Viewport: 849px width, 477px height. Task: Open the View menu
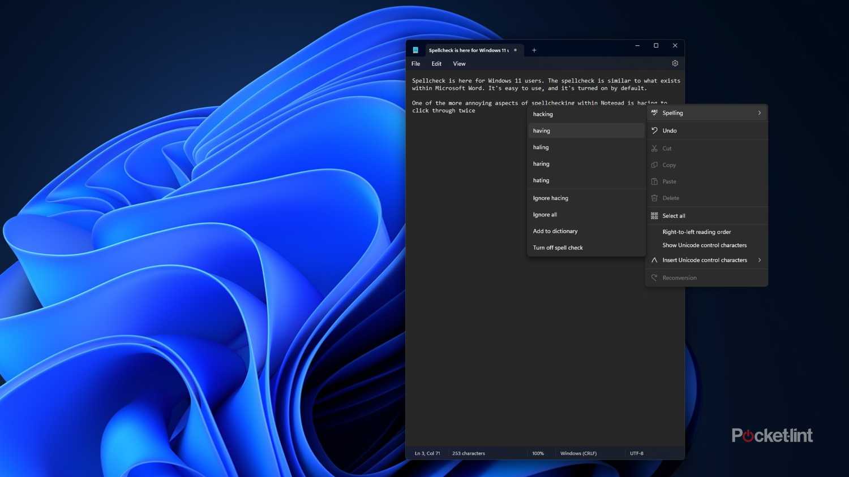459,64
